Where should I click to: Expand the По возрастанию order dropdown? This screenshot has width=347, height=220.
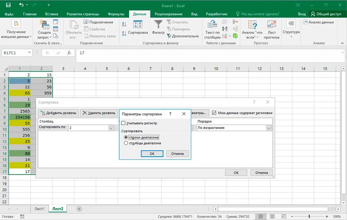(x=269, y=128)
